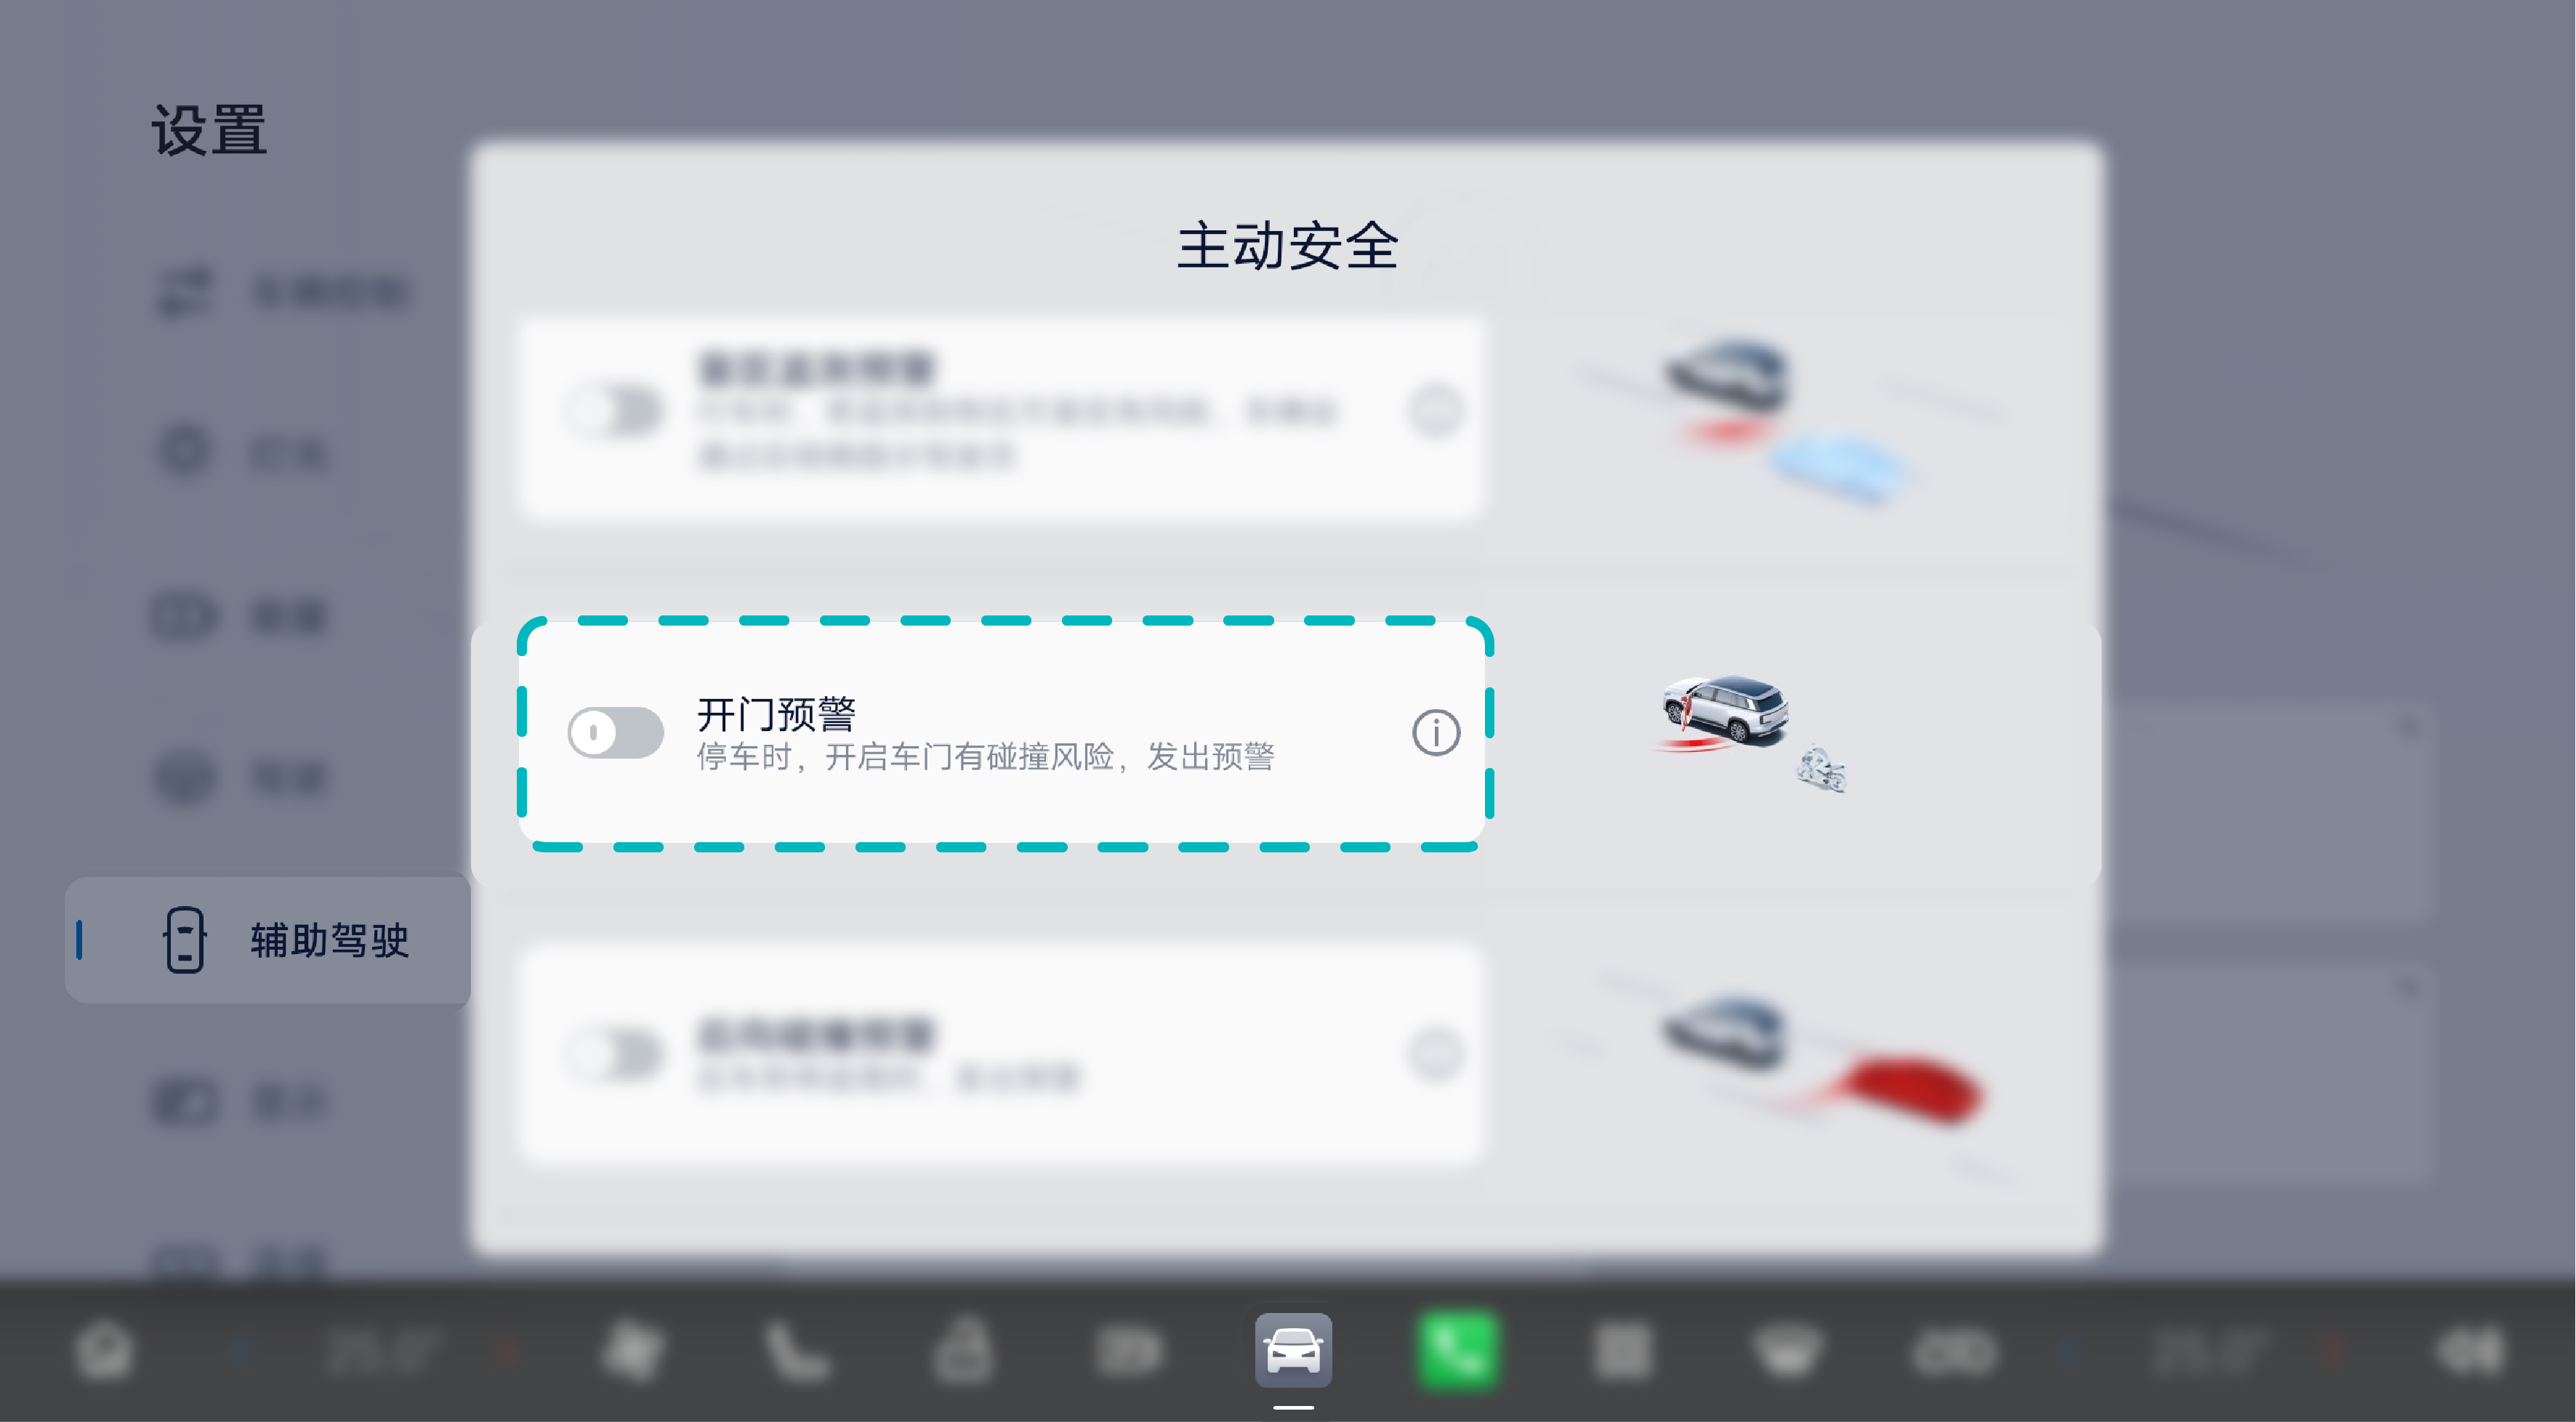Toggle the switch in the blurred top card

(615, 411)
